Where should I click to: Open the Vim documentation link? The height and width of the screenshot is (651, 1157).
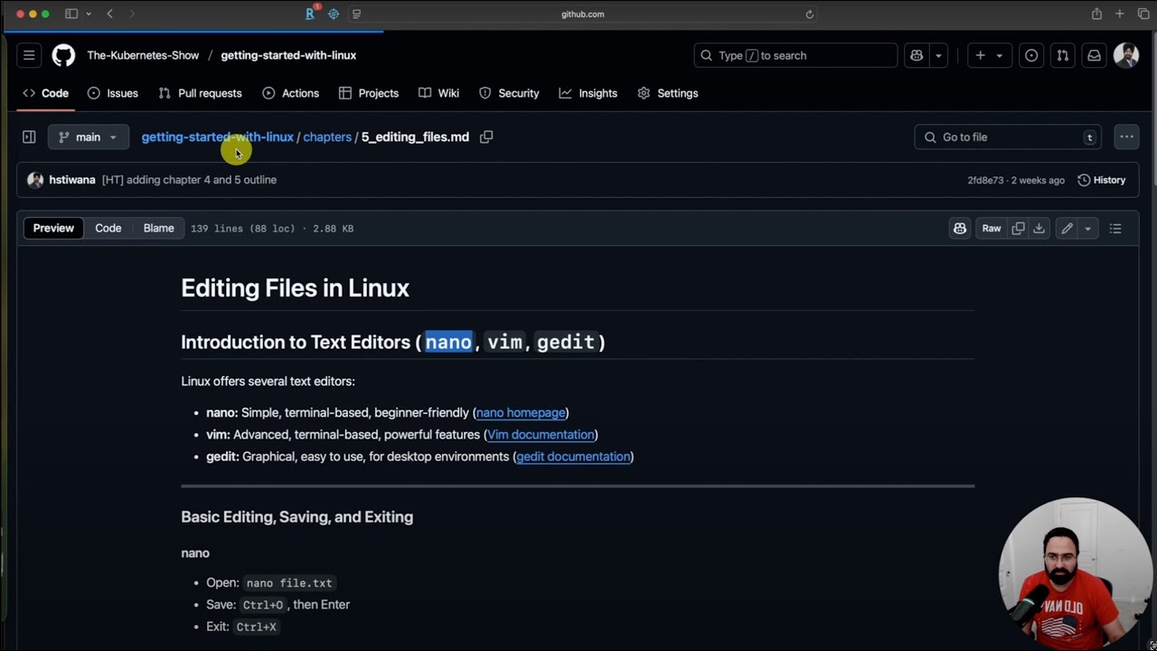click(541, 435)
